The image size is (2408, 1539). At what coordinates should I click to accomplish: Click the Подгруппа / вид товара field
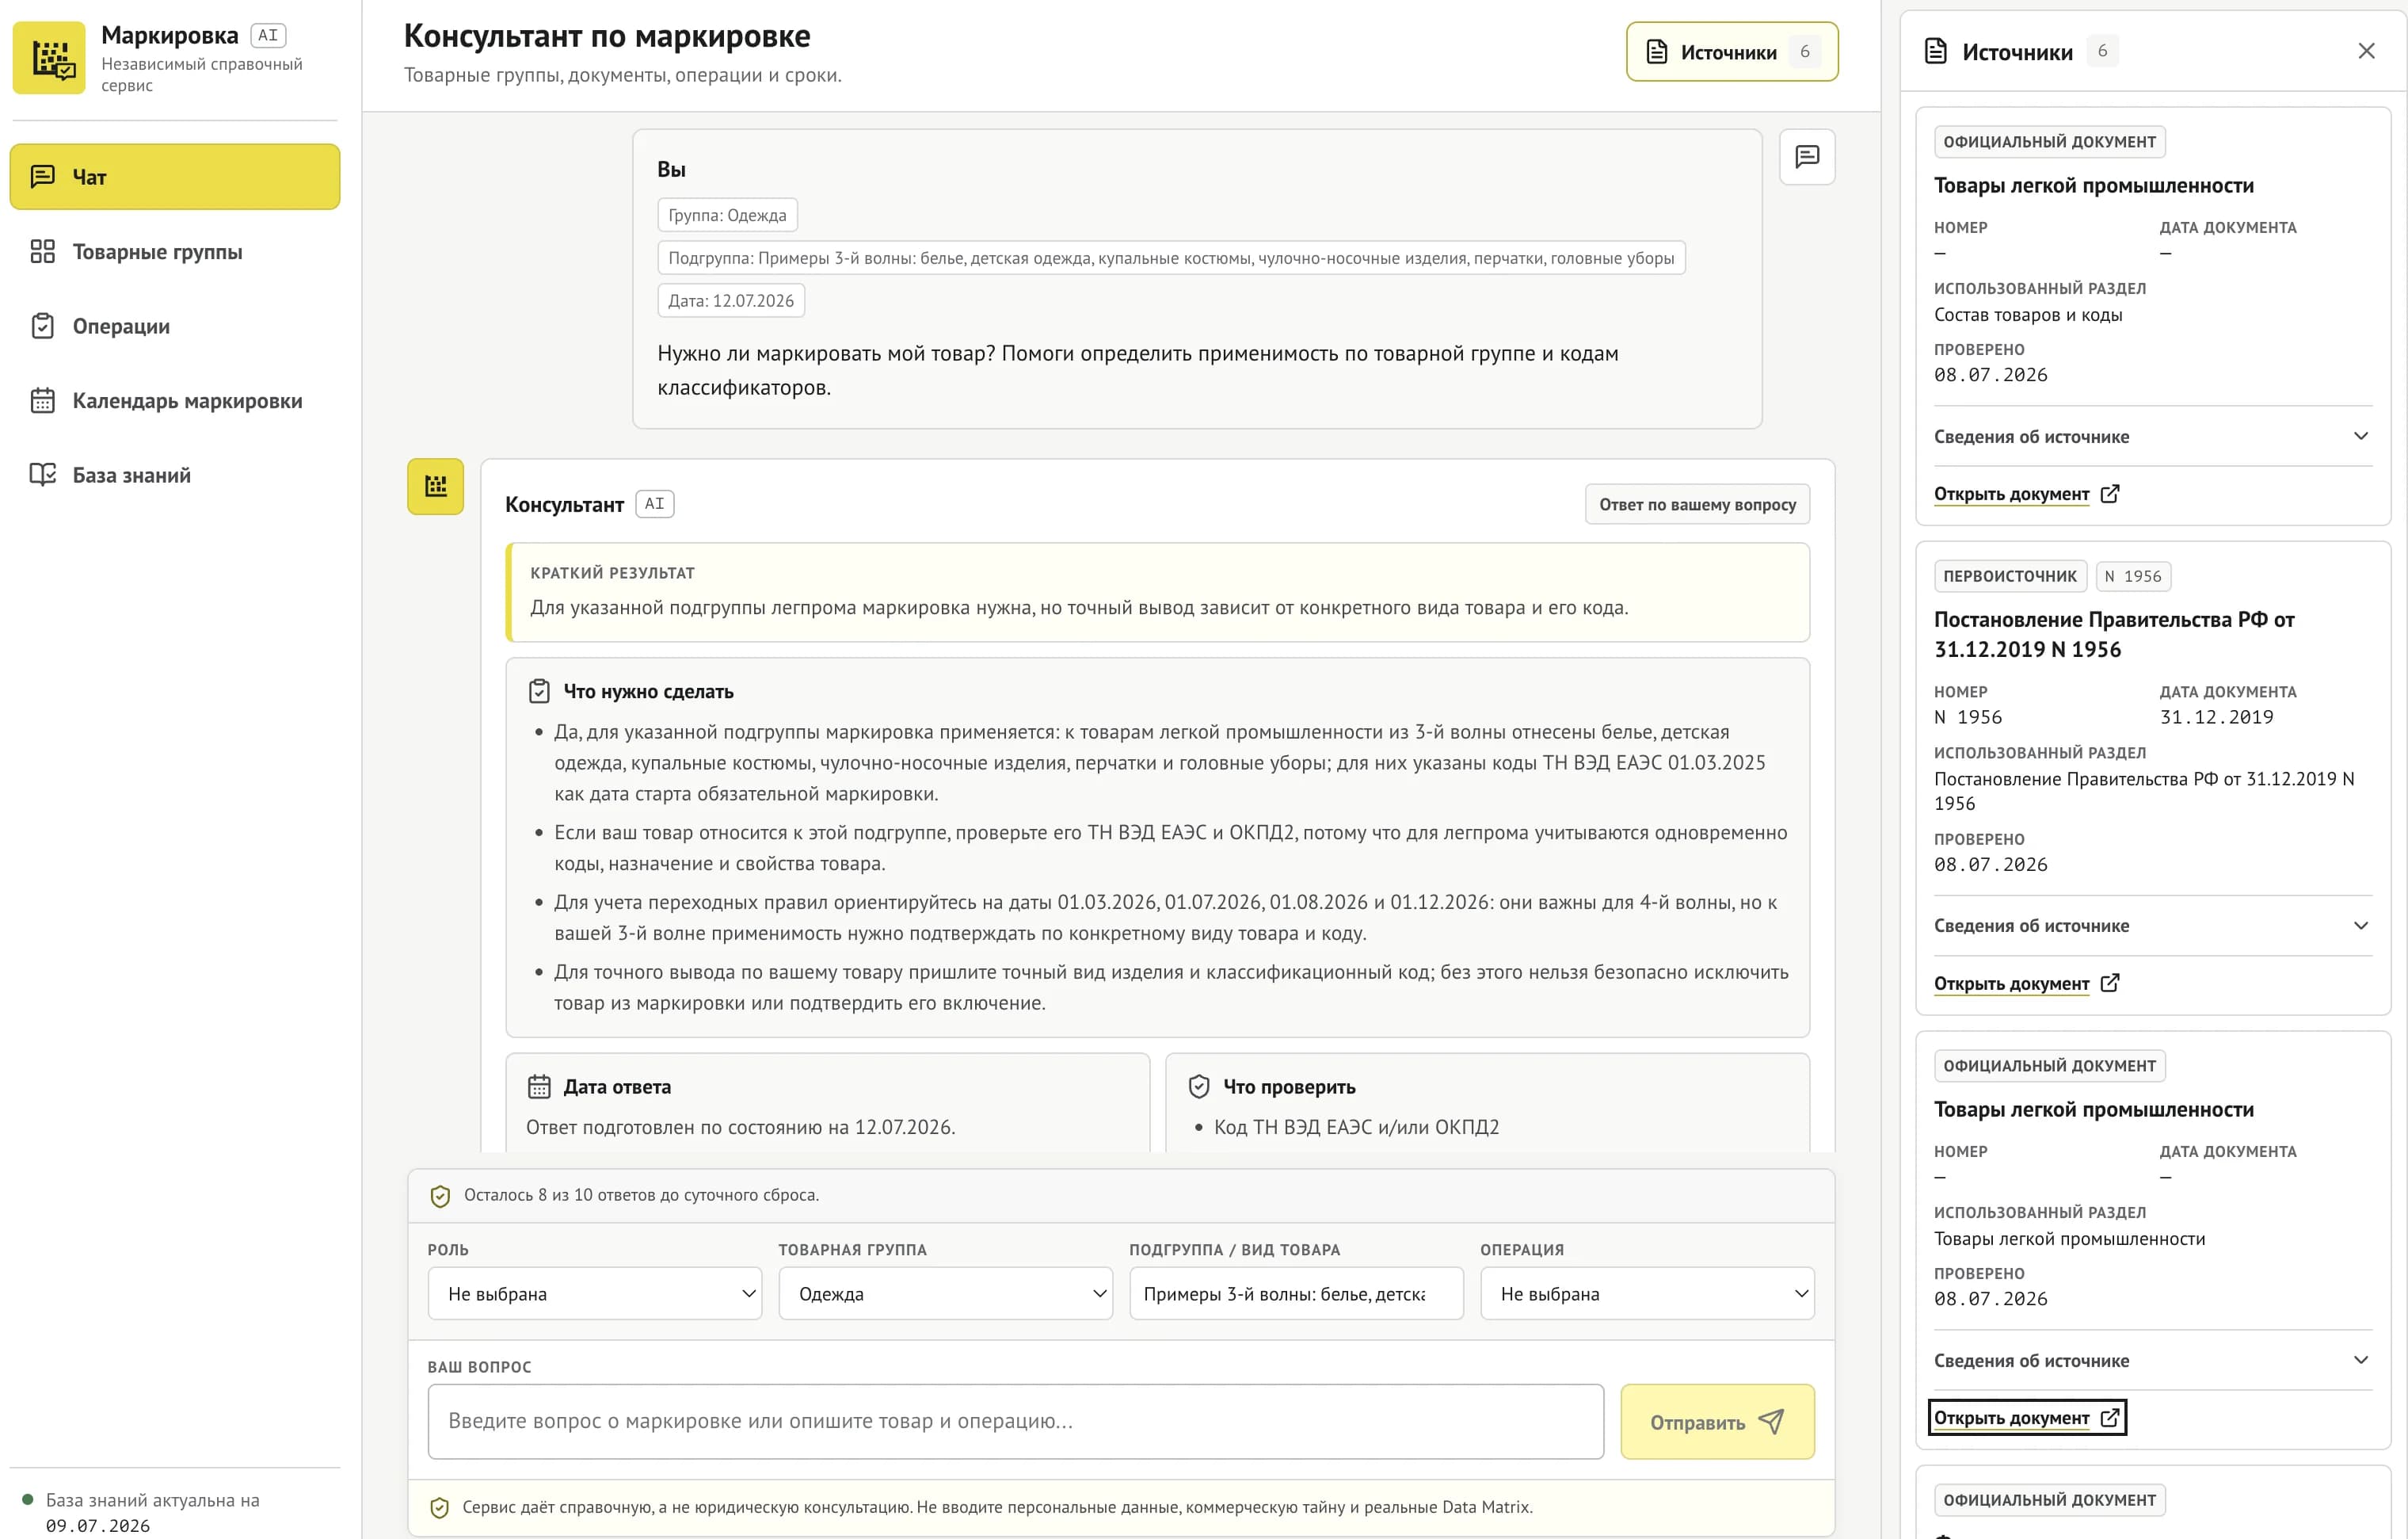(1297, 1294)
